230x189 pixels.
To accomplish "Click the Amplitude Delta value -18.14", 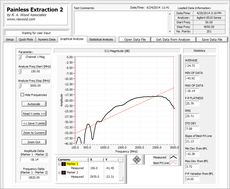I will 34,160.
